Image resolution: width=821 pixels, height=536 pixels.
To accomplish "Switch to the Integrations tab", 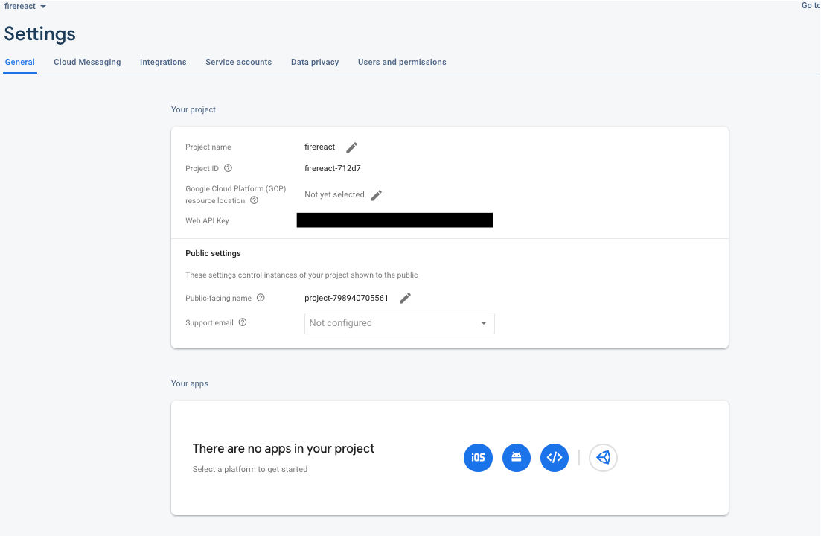I will tap(163, 62).
